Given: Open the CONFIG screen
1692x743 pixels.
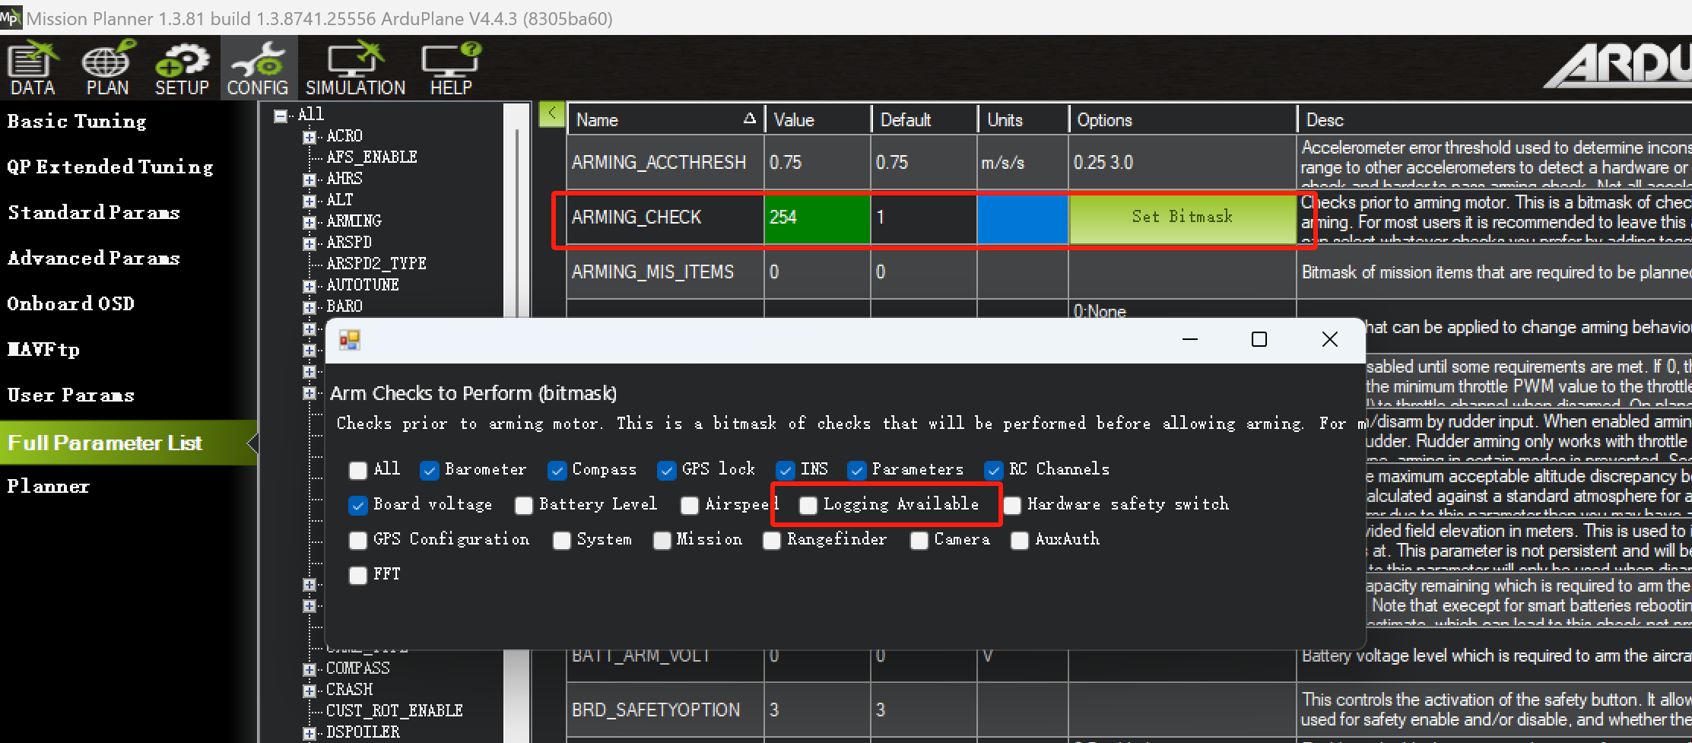Looking at the screenshot, I should pyautogui.click(x=258, y=68).
